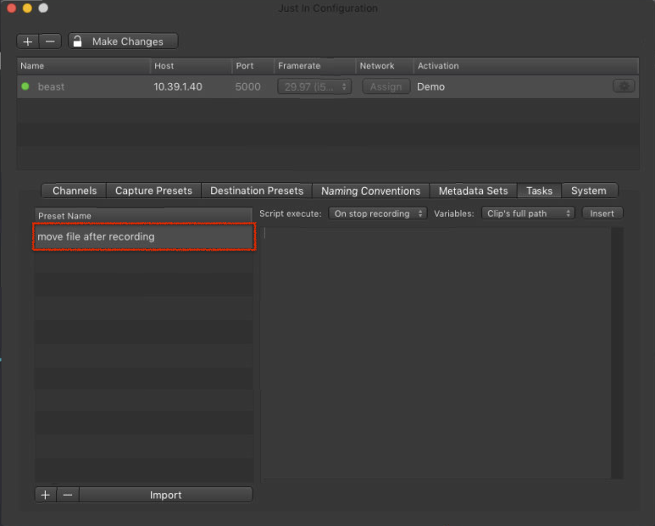Switch to Naming Conventions tab
The width and height of the screenshot is (655, 526).
click(370, 191)
